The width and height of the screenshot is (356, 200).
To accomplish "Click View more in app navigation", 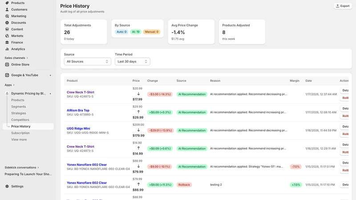I will click(19, 140).
